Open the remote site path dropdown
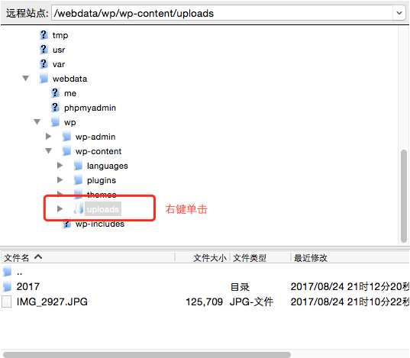The height and width of the screenshot is (358, 410). click(399, 13)
